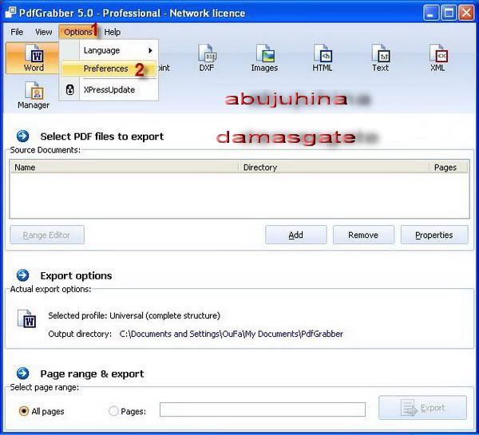This screenshot has height=435, width=479.
Task: Select the Pages radio button
Action: click(113, 411)
